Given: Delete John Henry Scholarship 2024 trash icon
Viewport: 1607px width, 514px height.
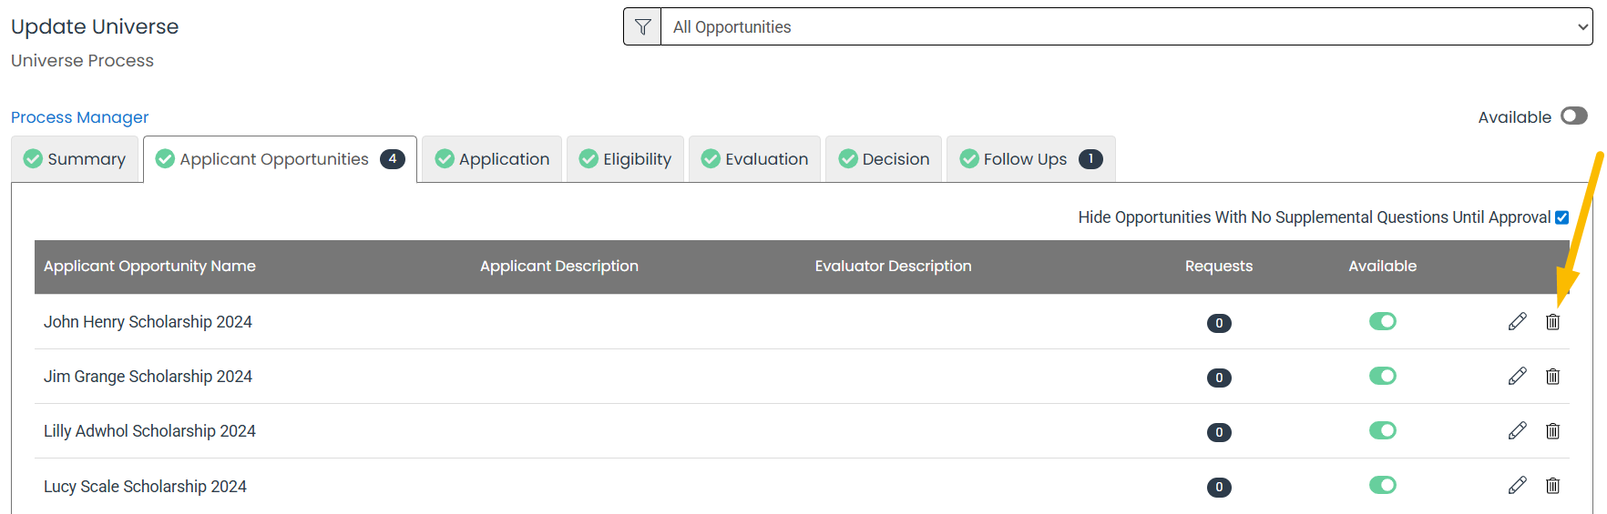Looking at the screenshot, I should pyautogui.click(x=1553, y=322).
